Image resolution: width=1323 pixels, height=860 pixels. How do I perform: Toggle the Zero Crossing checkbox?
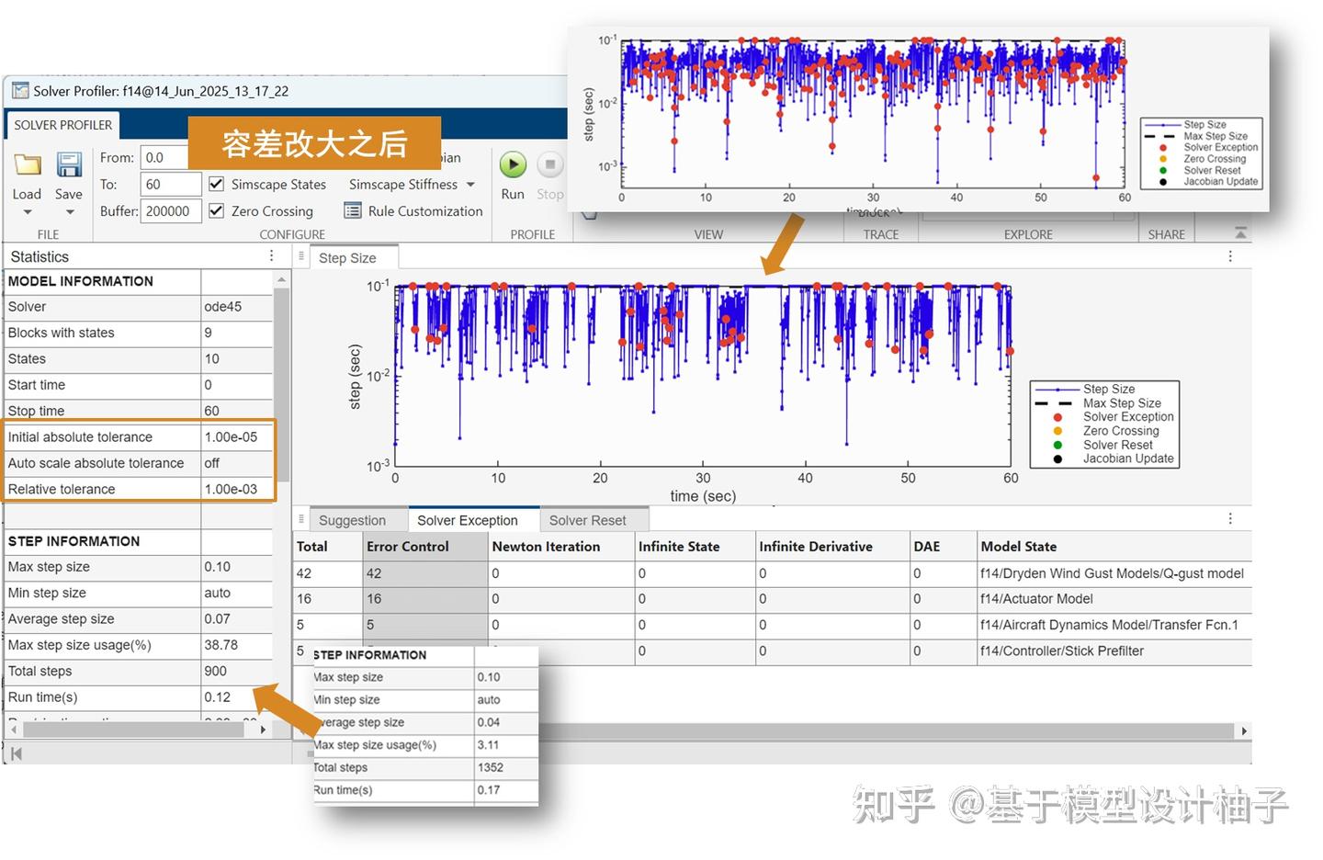click(x=217, y=210)
